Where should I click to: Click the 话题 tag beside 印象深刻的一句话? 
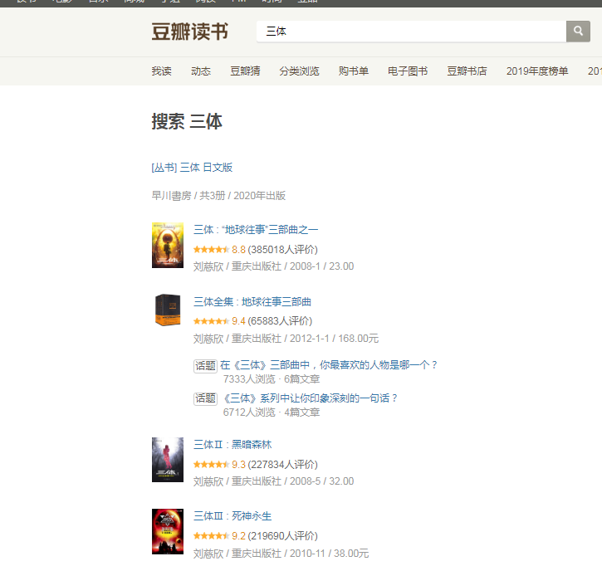205,398
